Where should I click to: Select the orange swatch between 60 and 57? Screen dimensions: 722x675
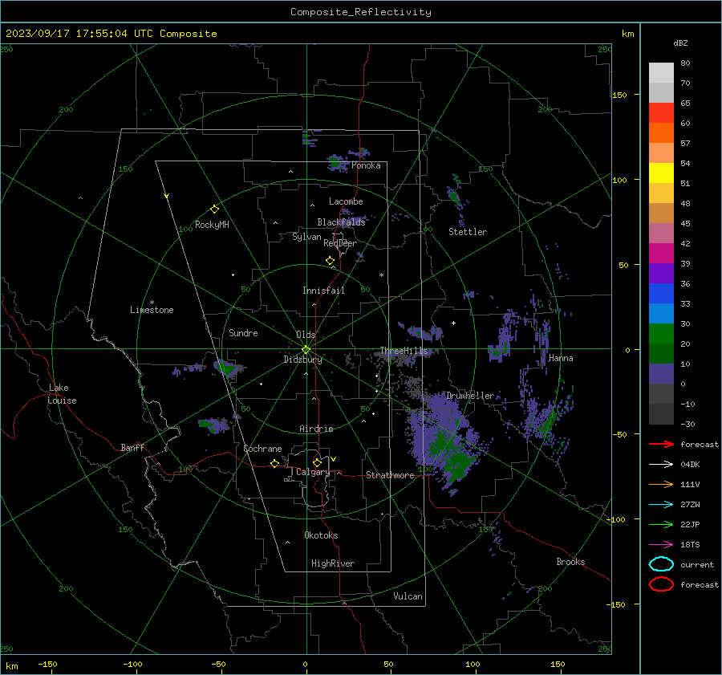click(x=661, y=133)
